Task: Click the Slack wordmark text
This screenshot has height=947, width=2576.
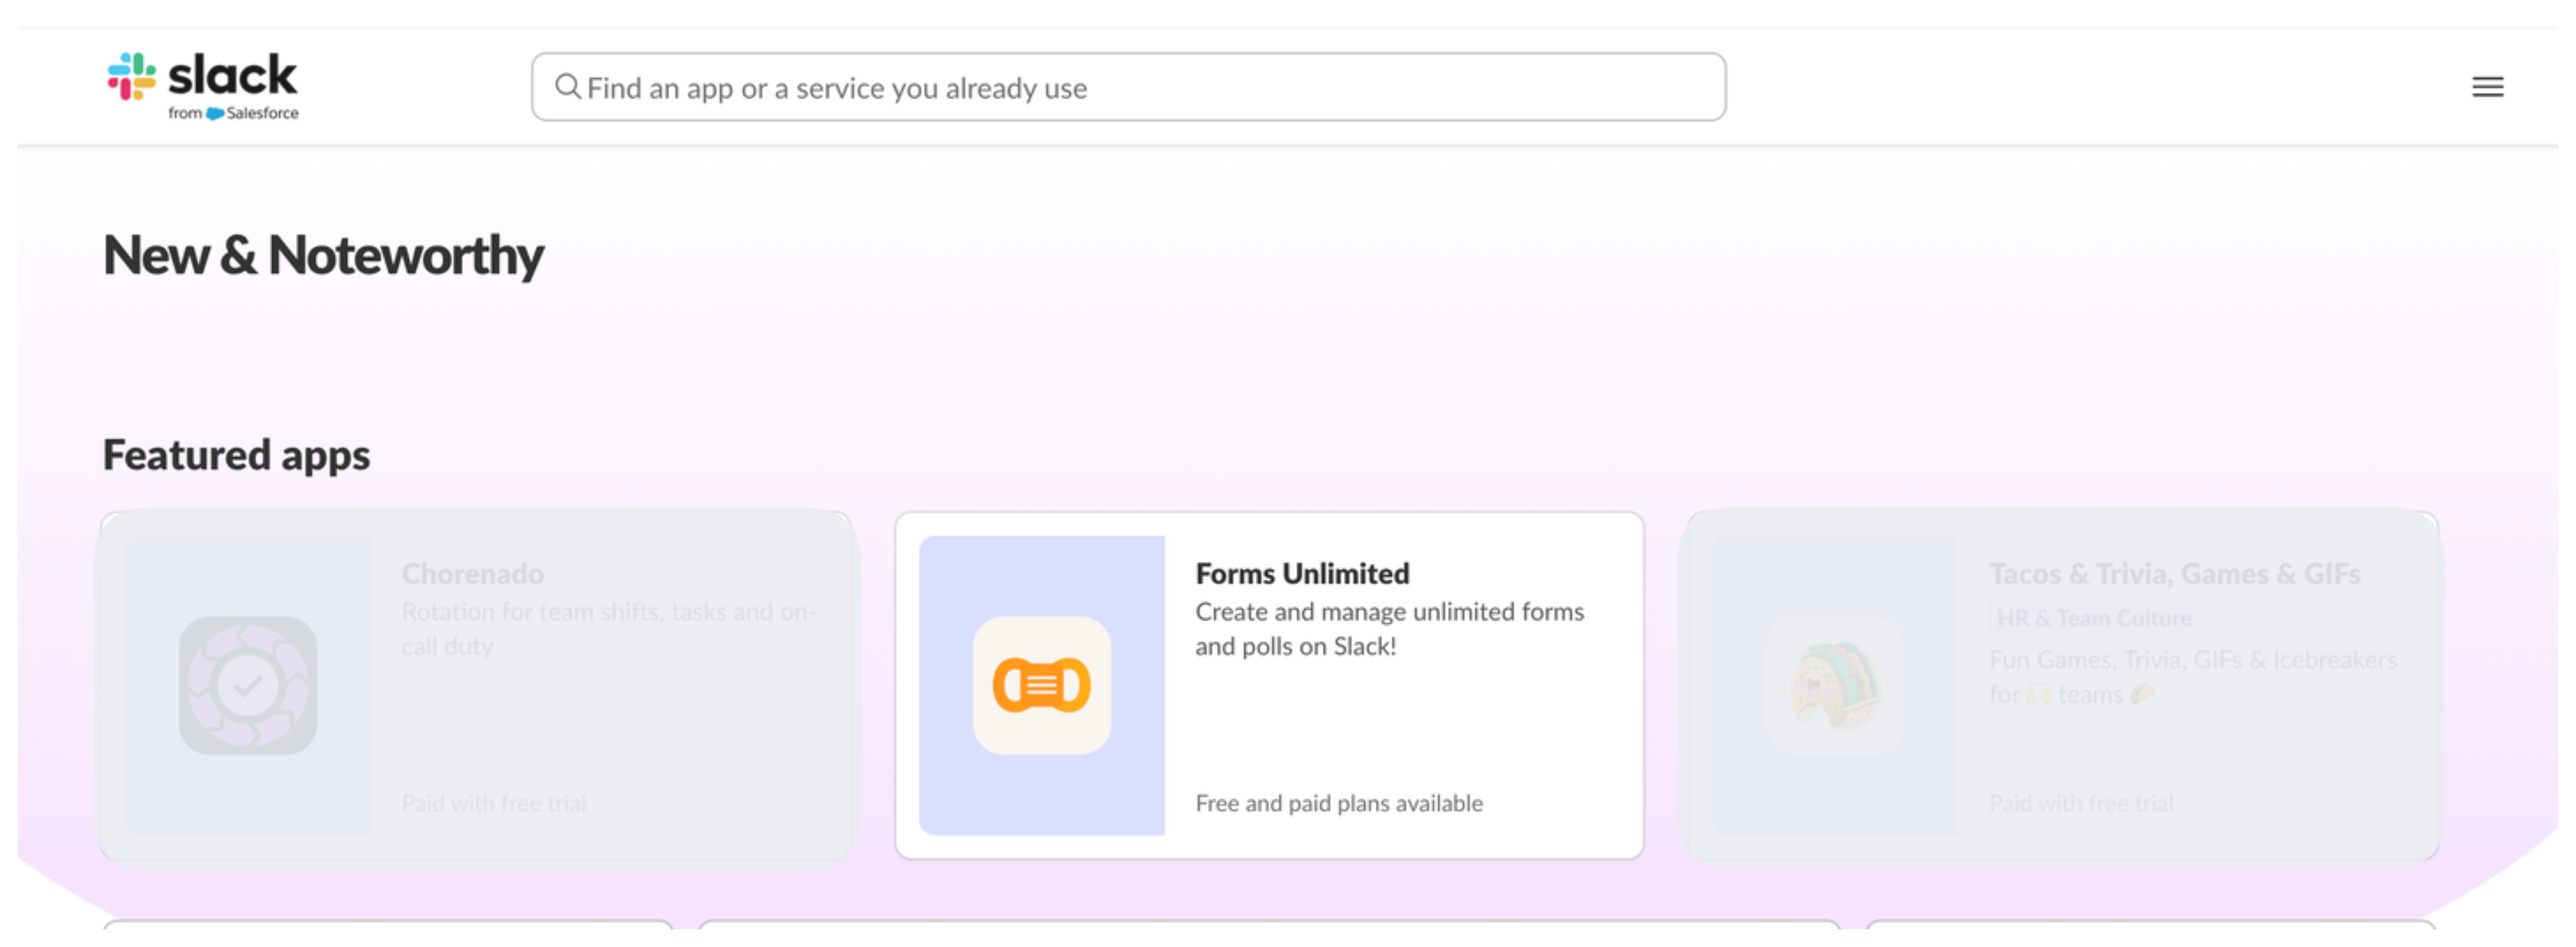Action: (x=232, y=76)
